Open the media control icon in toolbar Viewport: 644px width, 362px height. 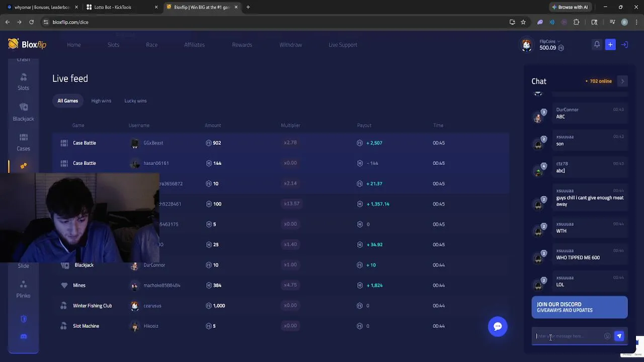coord(612,22)
